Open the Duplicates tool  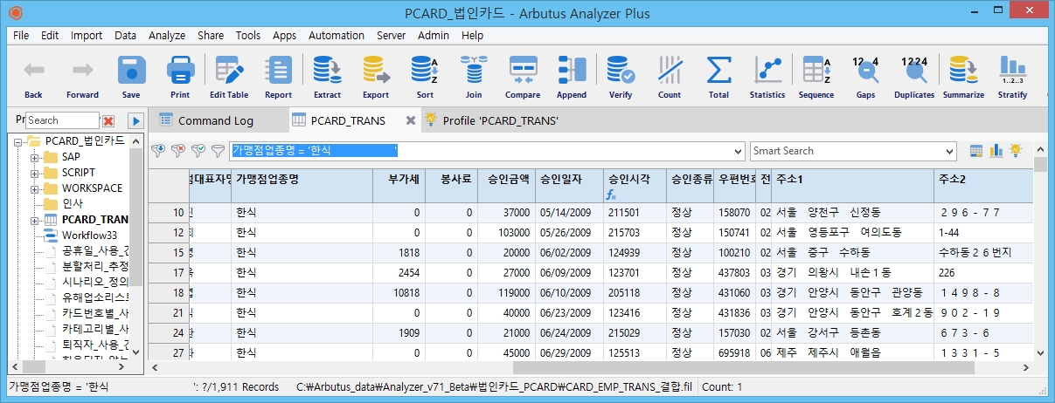pos(914,77)
